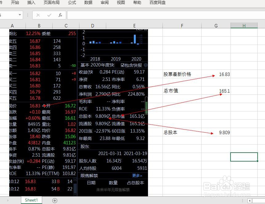The width and height of the screenshot is (265, 204).
Task: Click the sheet navigation arrow left of Sheet1
Action: pyautogui.click(x=8, y=200)
